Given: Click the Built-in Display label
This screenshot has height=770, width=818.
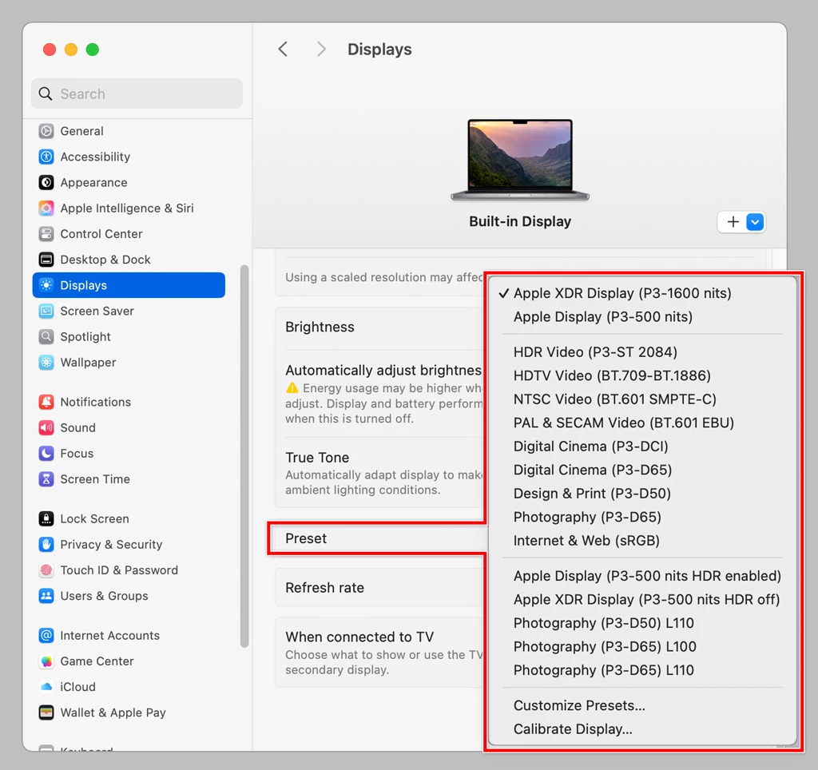Looking at the screenshot, I should coord(520,222).
